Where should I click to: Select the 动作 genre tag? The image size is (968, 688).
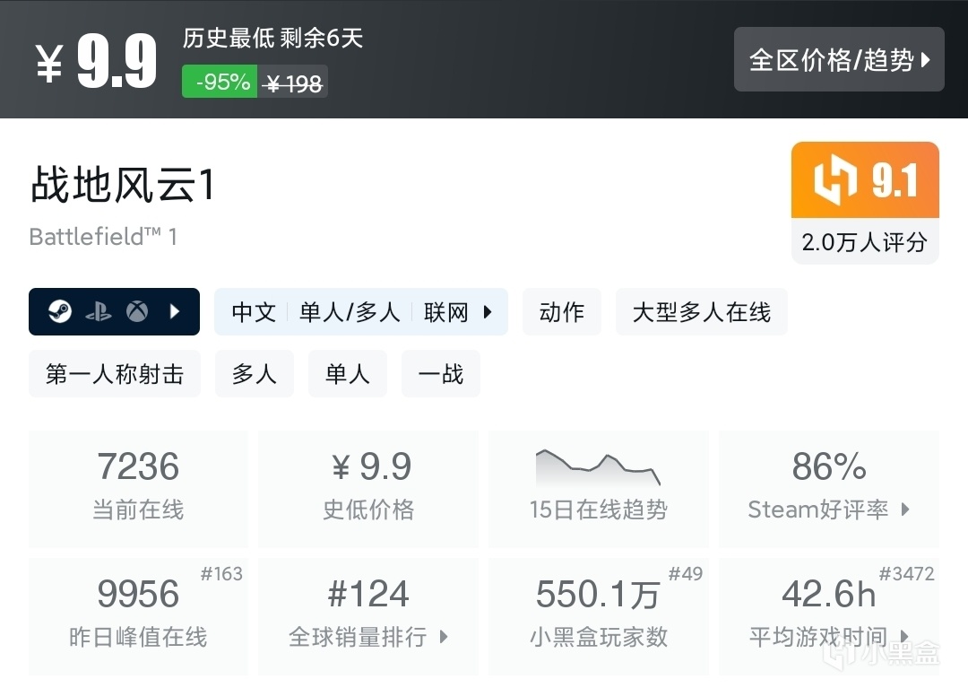click(x=562, y=312)
